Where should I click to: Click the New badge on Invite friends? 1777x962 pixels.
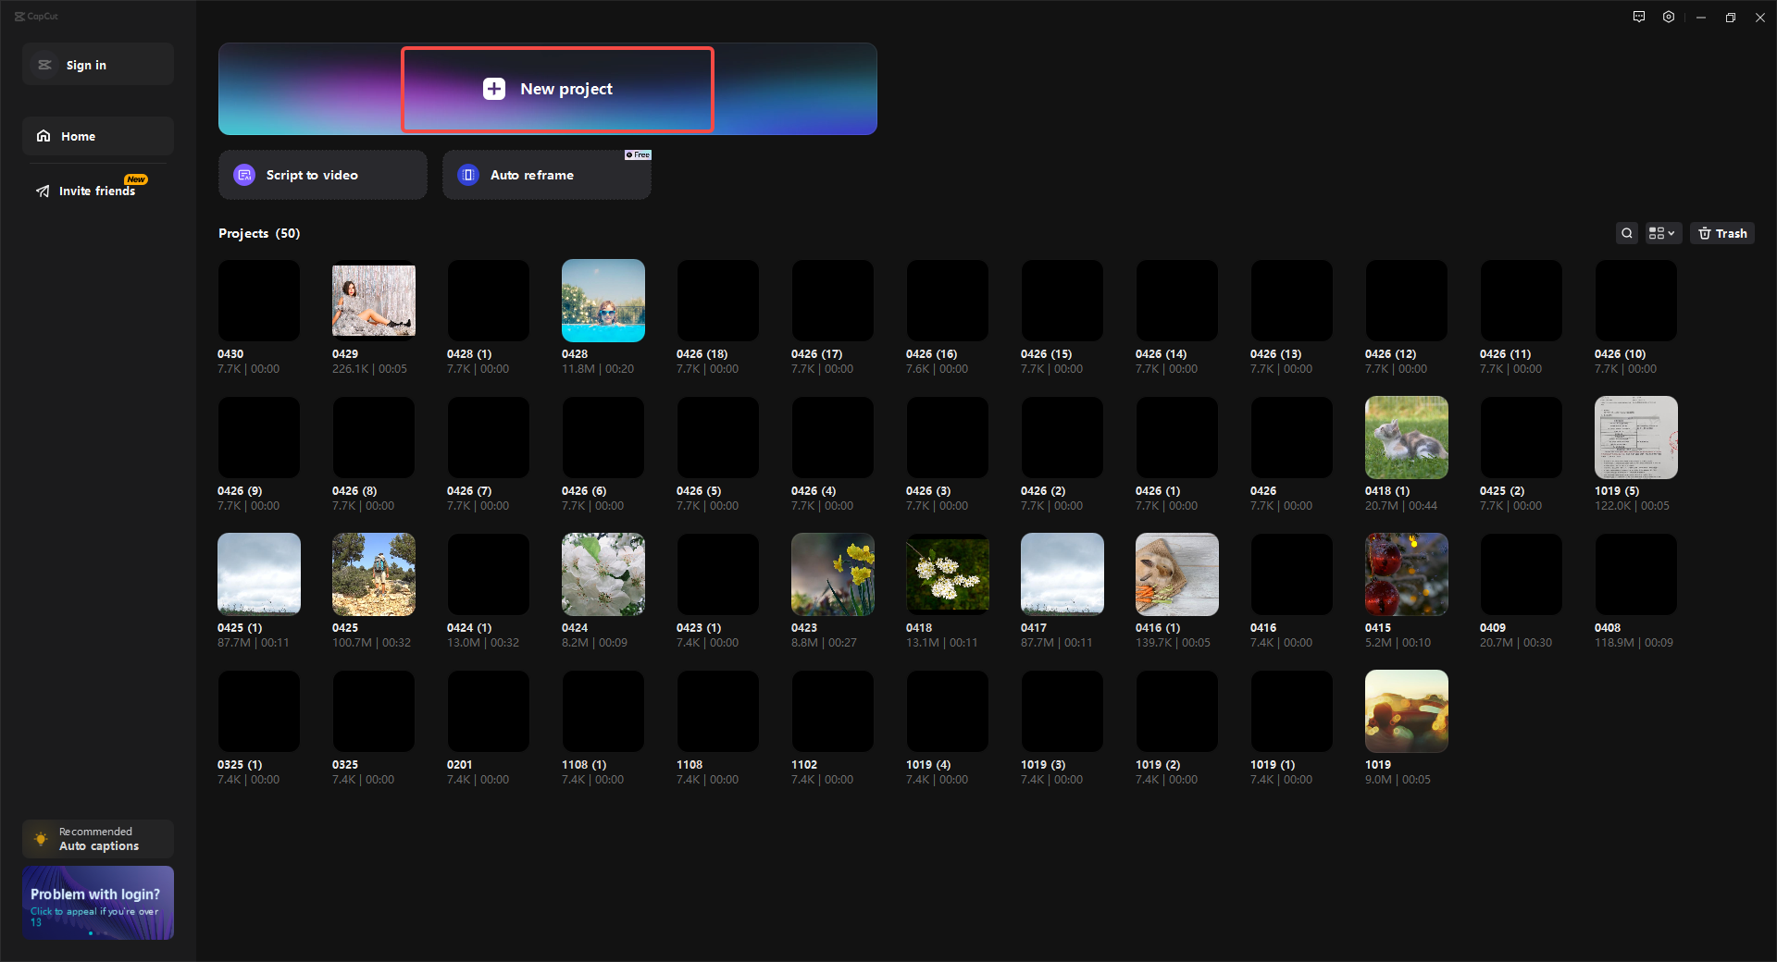136,178
